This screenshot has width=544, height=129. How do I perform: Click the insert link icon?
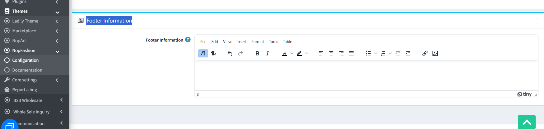[x=425, y=53]
